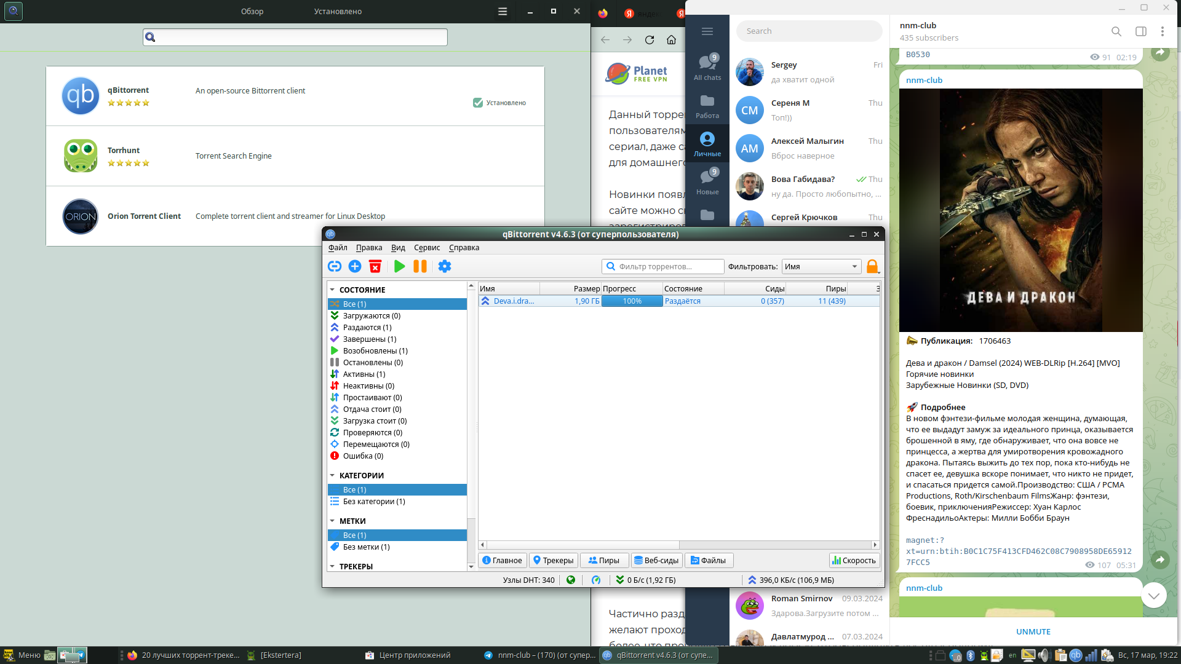Select the Трекеры tab in qBittorrent

553,560
